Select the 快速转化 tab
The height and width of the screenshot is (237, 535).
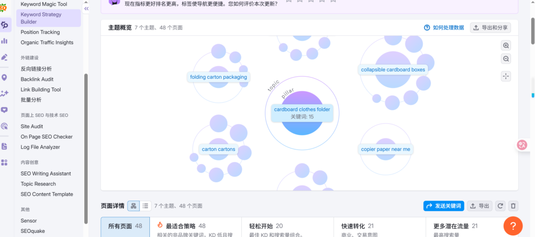point(379,227)
